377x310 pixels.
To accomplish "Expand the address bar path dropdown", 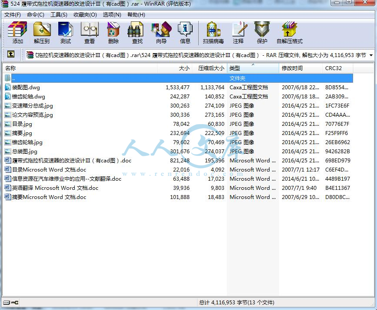I will [371, 55].
